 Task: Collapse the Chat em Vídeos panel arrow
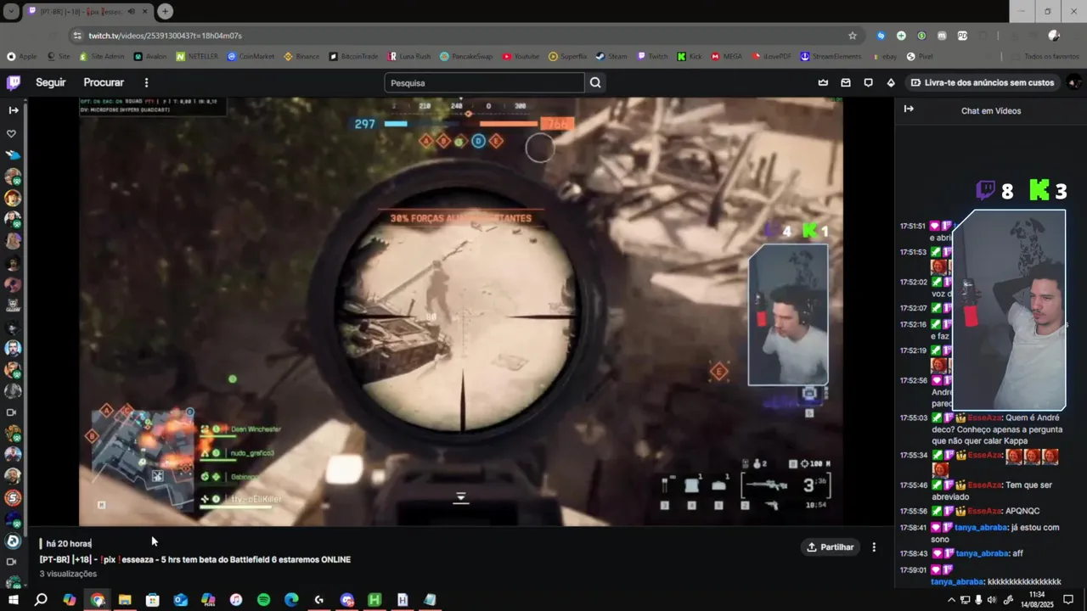[x=909, y=109]
